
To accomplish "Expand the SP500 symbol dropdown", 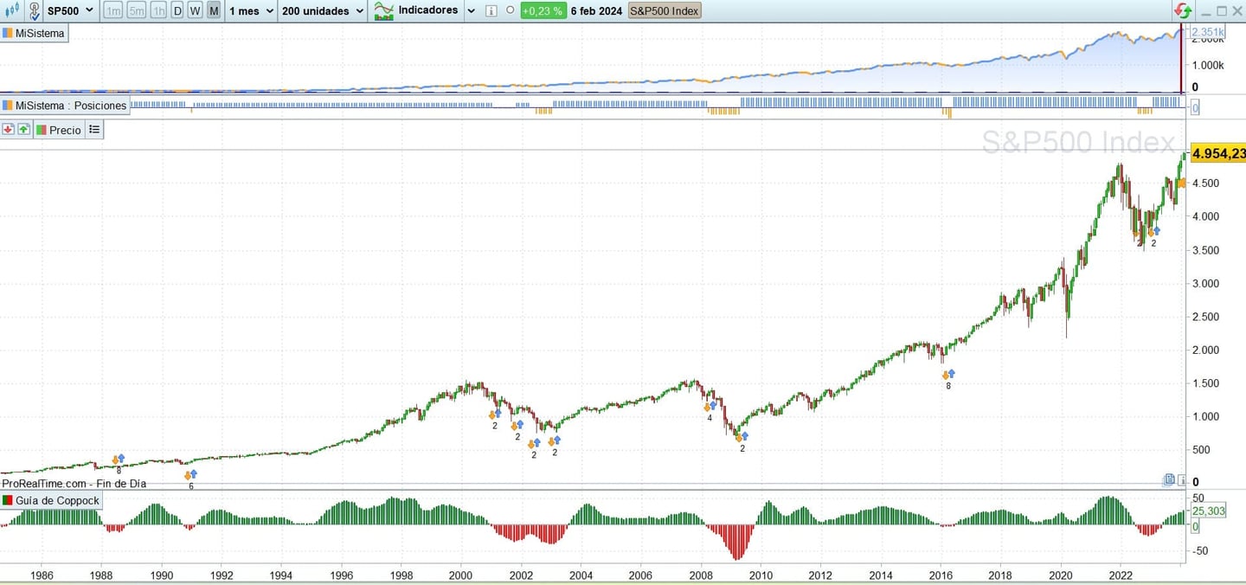I will pyautogui.click(x=70, y=11).
